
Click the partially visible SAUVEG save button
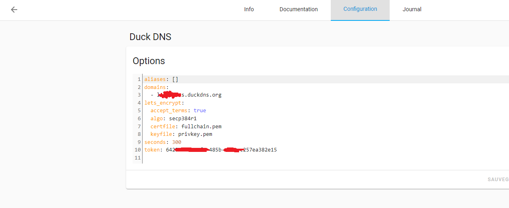(x=498, y=180)
